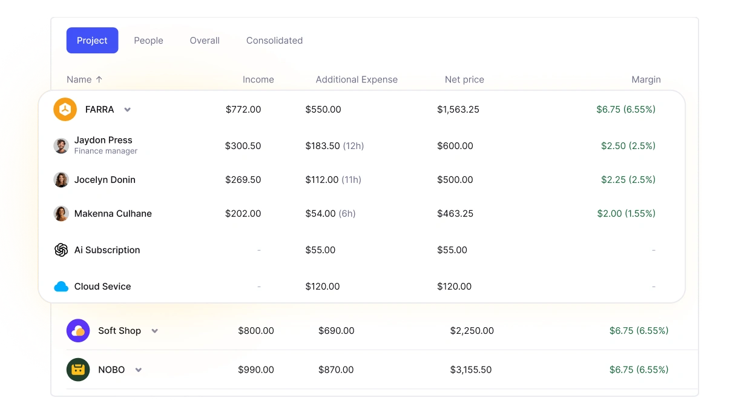Click Jaydon Press's avatar photo

pos(61,146)
